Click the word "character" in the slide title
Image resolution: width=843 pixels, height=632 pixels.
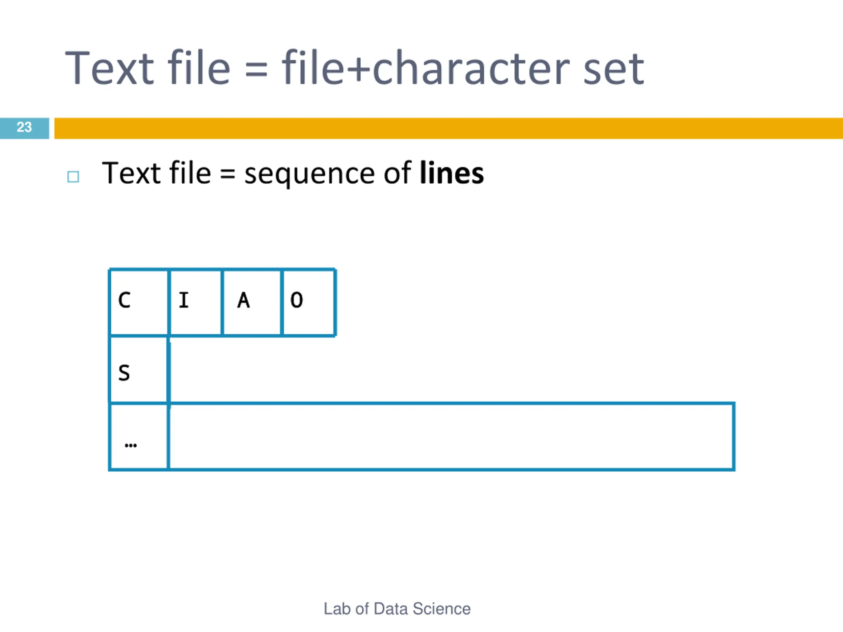tap(472, 68)
